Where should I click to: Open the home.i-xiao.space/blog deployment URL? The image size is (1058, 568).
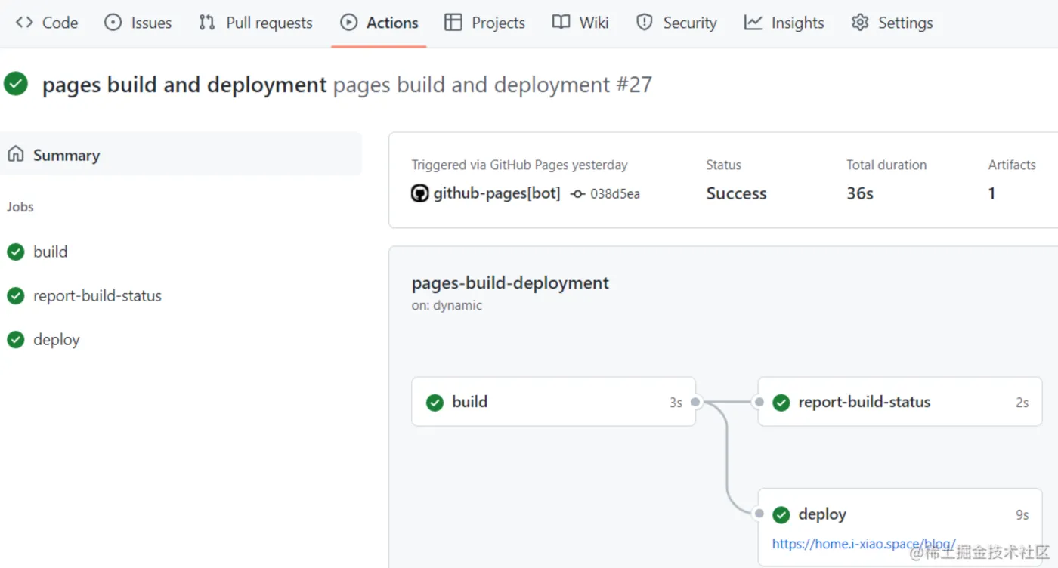[864, 544]
